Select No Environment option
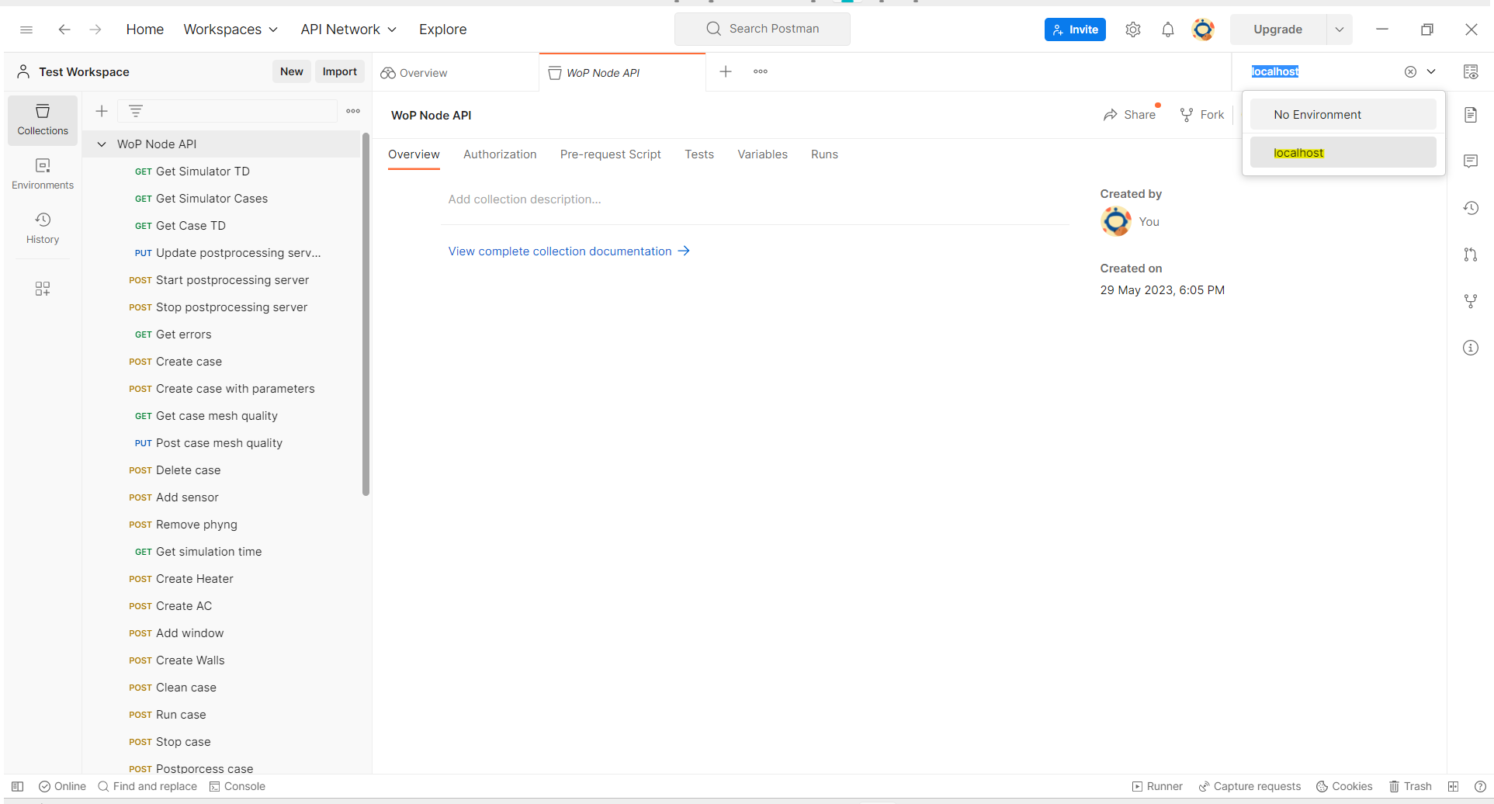 (x=1343, y=115)
